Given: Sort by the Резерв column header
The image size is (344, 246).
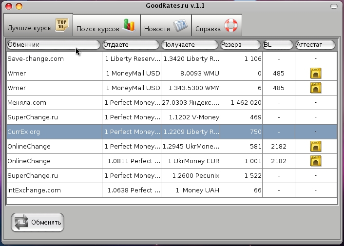Looking at the screenshot, I should tap(240, 45).
